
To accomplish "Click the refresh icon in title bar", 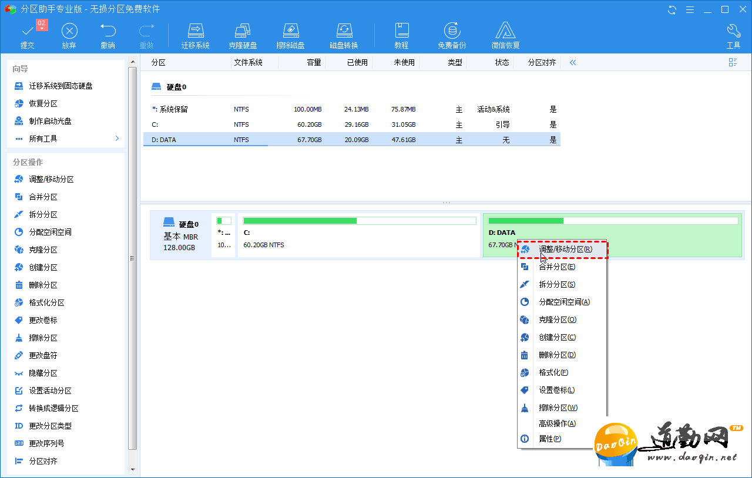I will pos(673,9).
